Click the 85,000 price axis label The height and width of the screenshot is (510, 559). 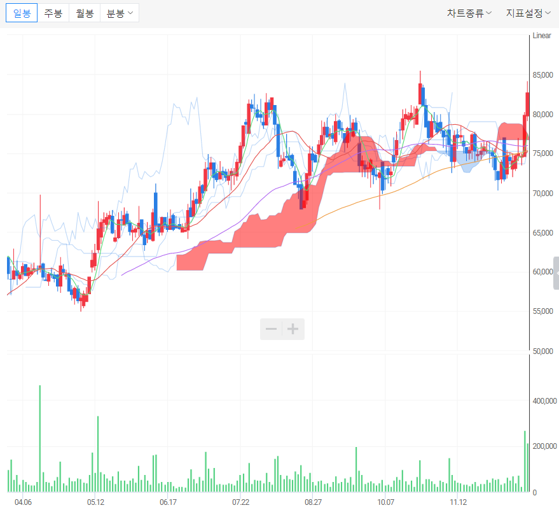pos(542,75)
